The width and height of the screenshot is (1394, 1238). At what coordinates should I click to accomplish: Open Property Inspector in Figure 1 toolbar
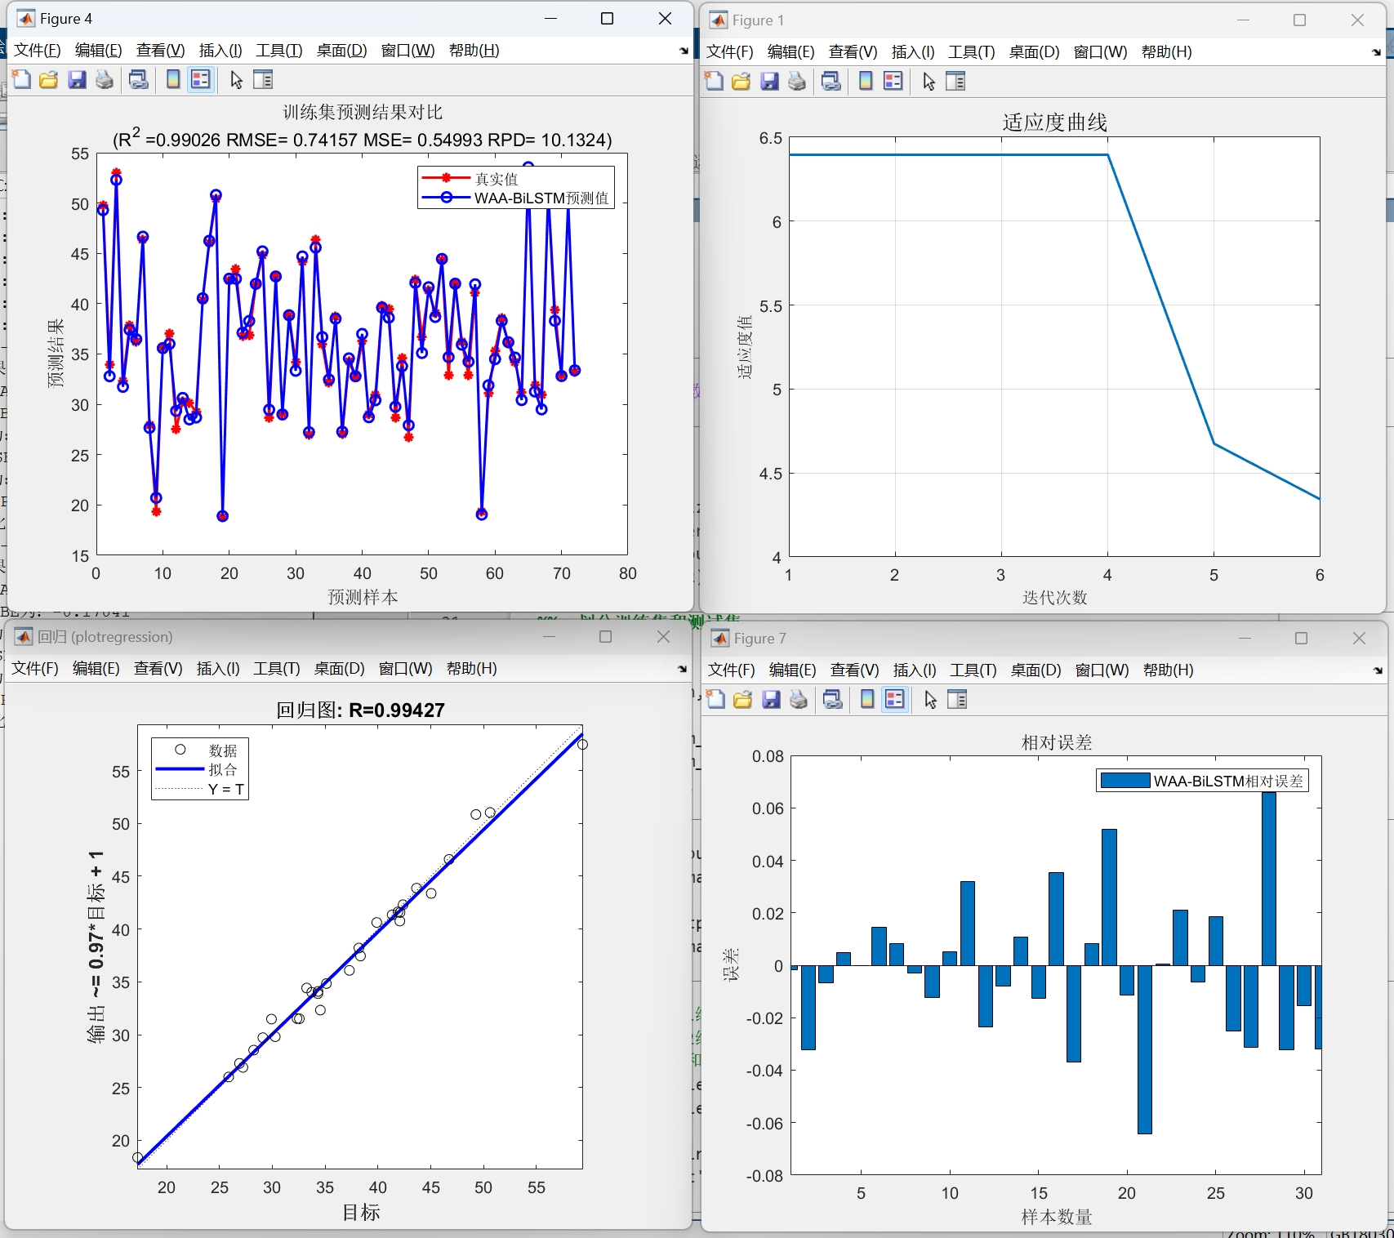click(955, 81)
